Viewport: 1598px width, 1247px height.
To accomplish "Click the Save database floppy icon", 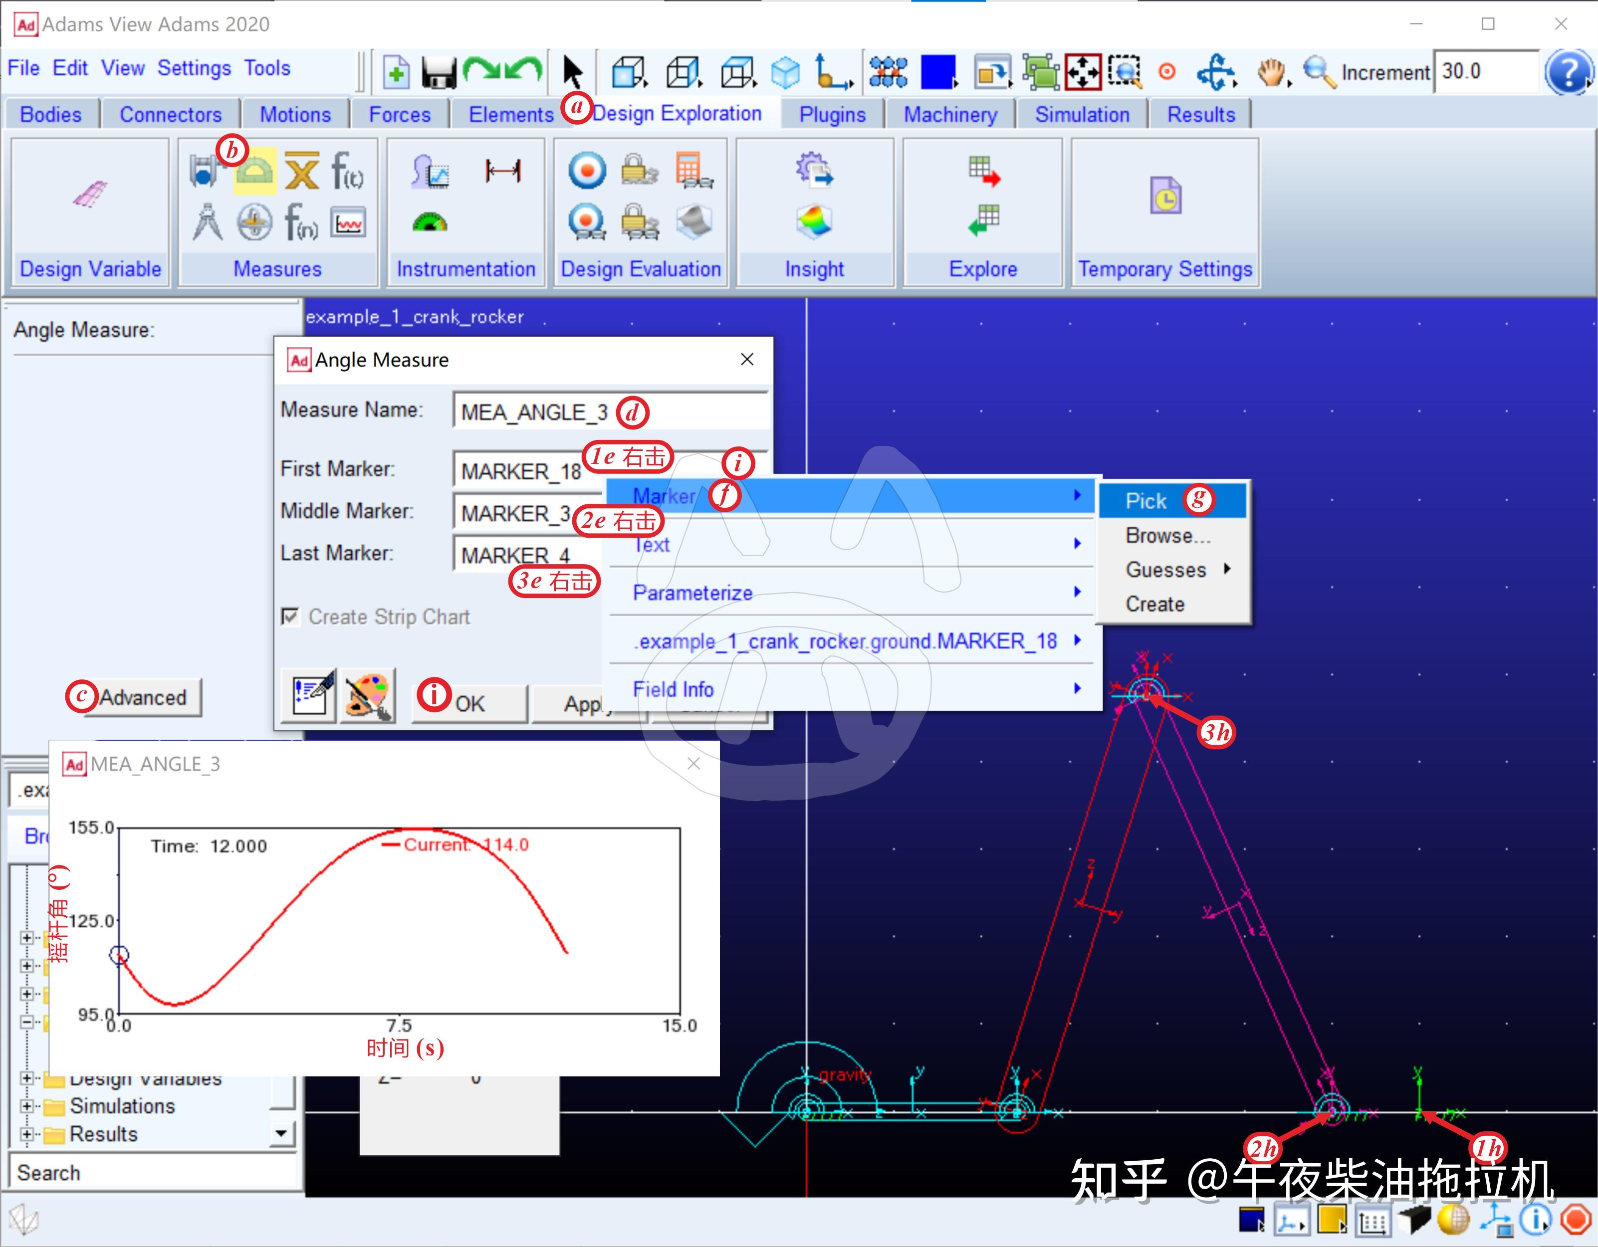I will pyautogui.click(x=438, y=72).
